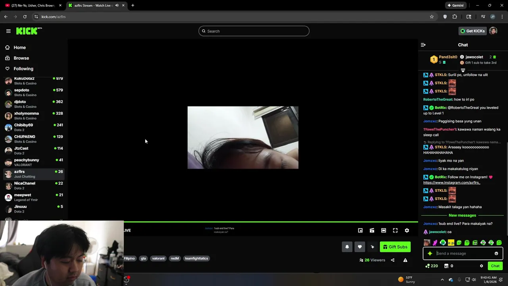Open Browse in sidebar
Image resolution: width=508 pixels, height=286 pixels.
pyautogui.click(x=21, y=58)
